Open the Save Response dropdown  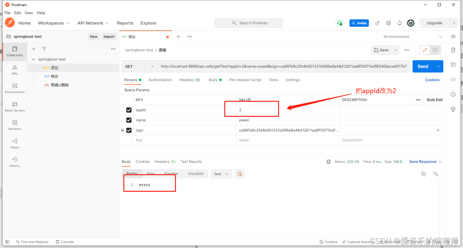click(425, 162)
